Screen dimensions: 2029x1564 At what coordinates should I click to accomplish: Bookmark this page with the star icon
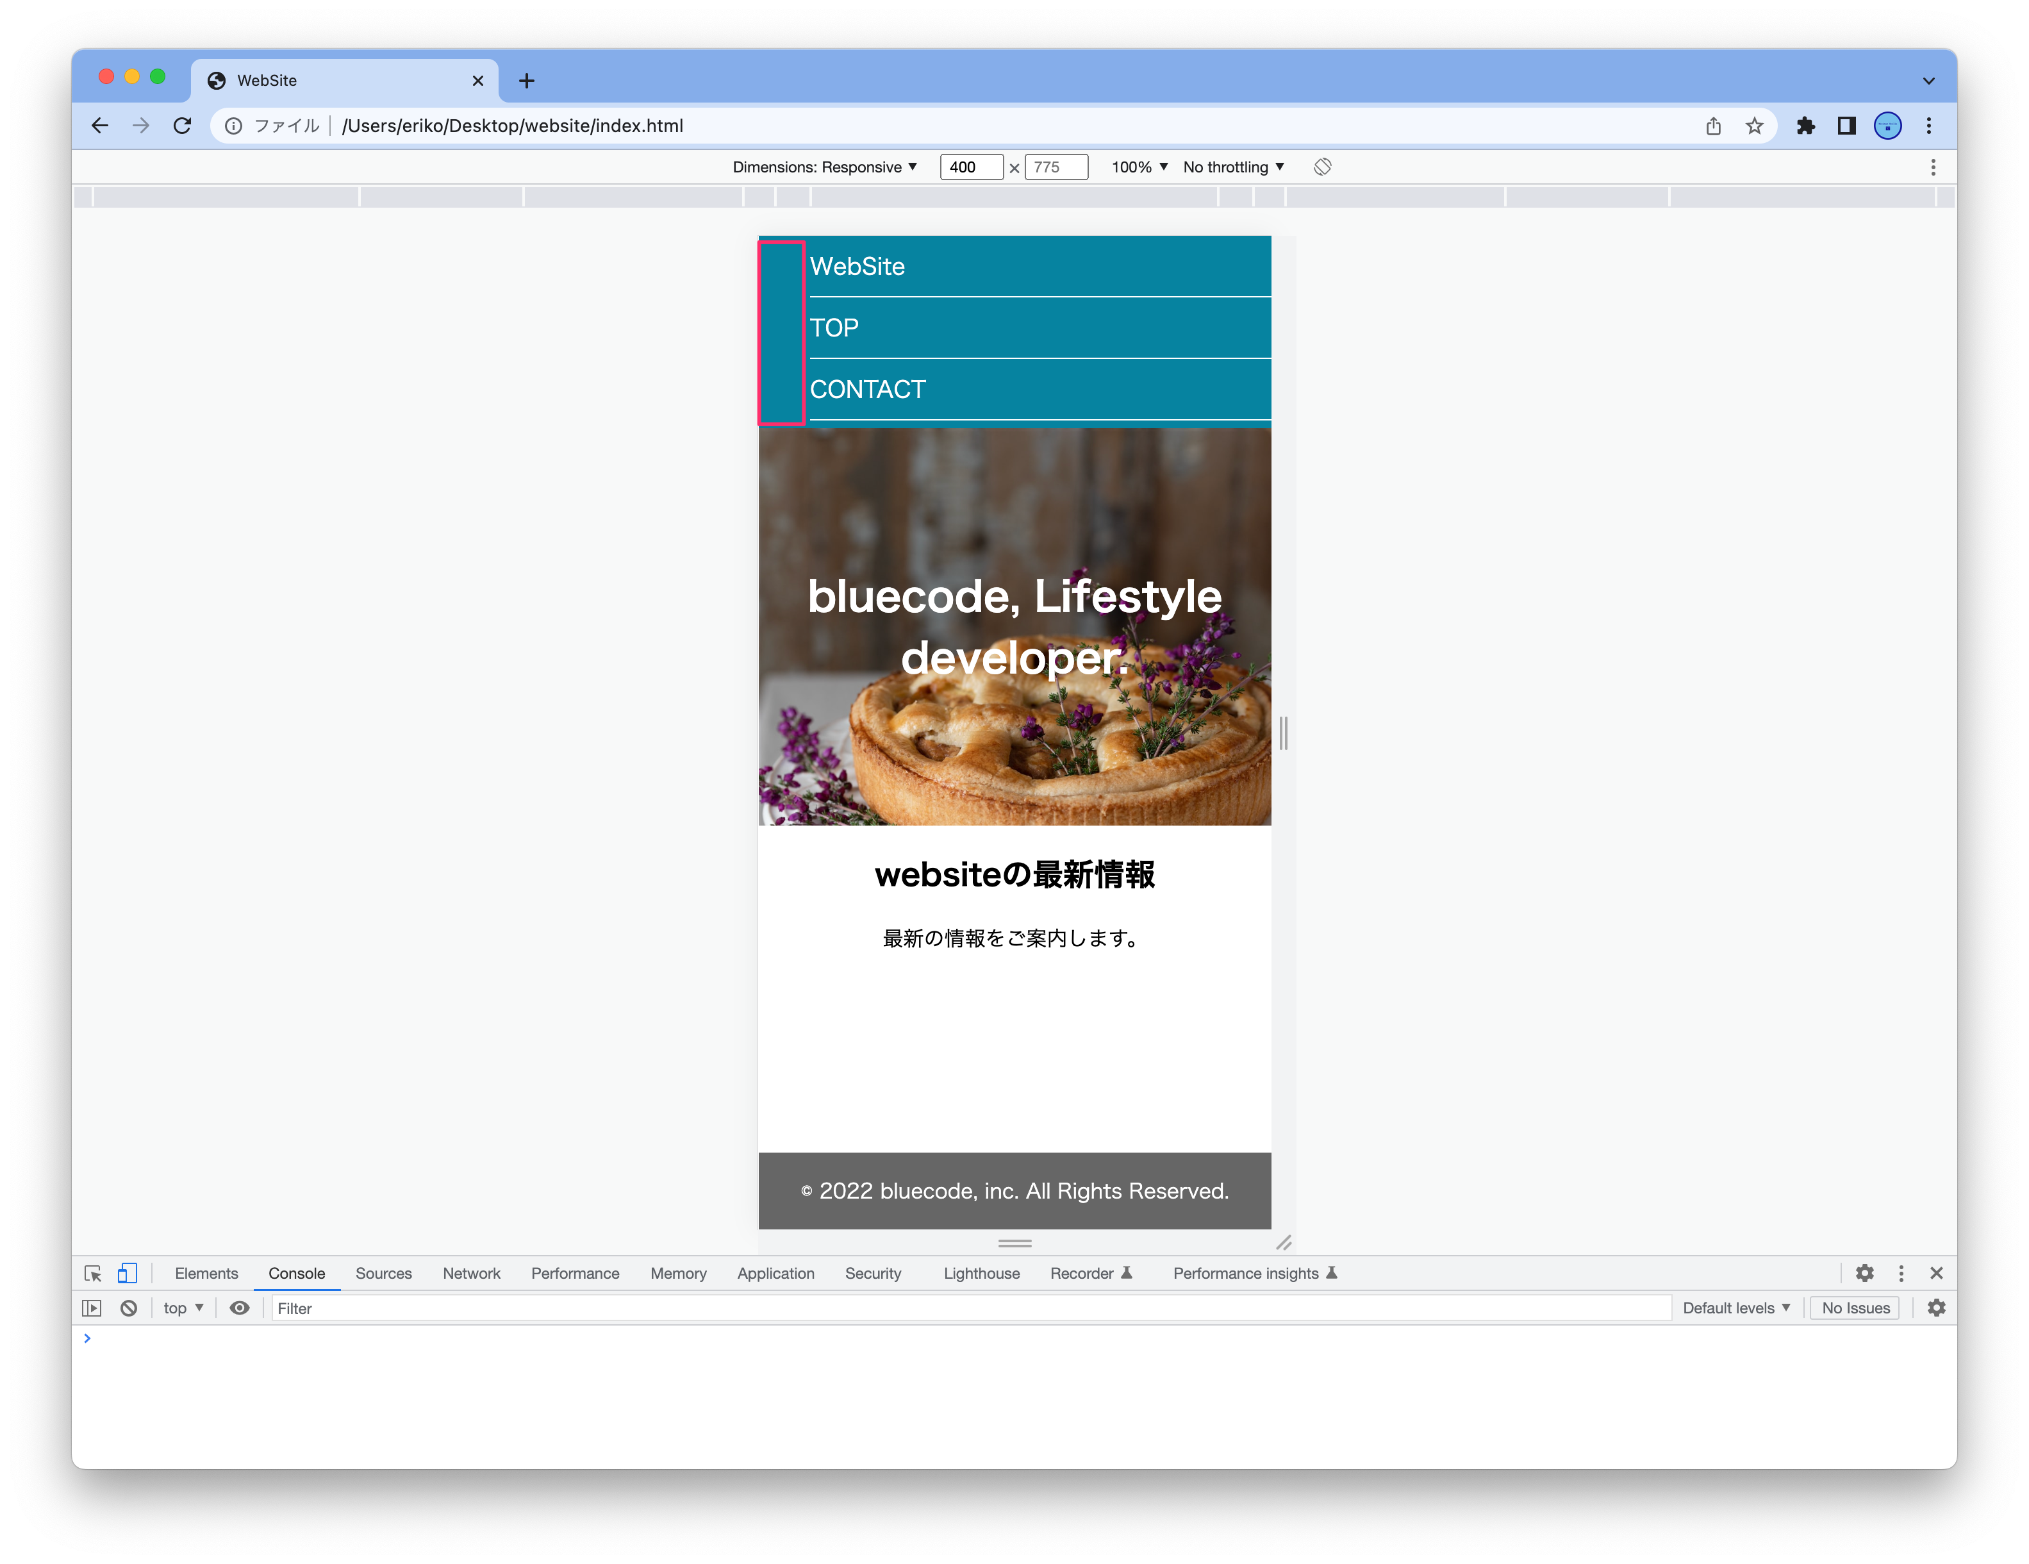(1754, 126)
